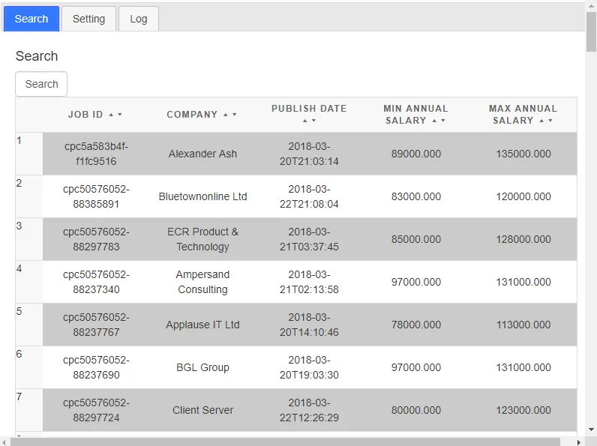Click the horizontal scrollbar thumb
This screenshot has height=446, width=597.
(x=286, y=442)
